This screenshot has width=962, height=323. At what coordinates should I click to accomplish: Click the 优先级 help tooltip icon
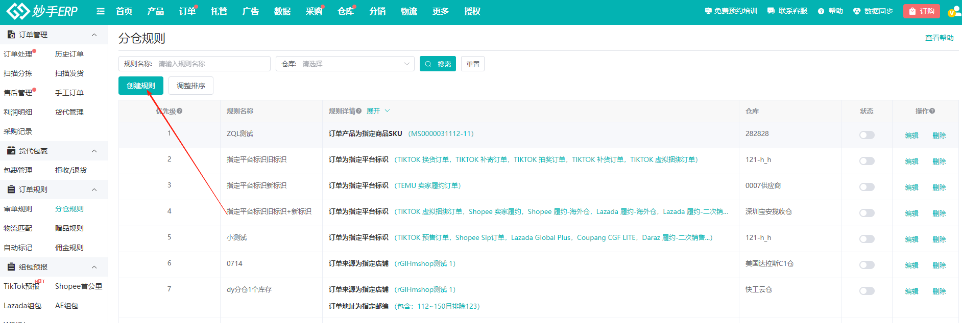(180, 111)
